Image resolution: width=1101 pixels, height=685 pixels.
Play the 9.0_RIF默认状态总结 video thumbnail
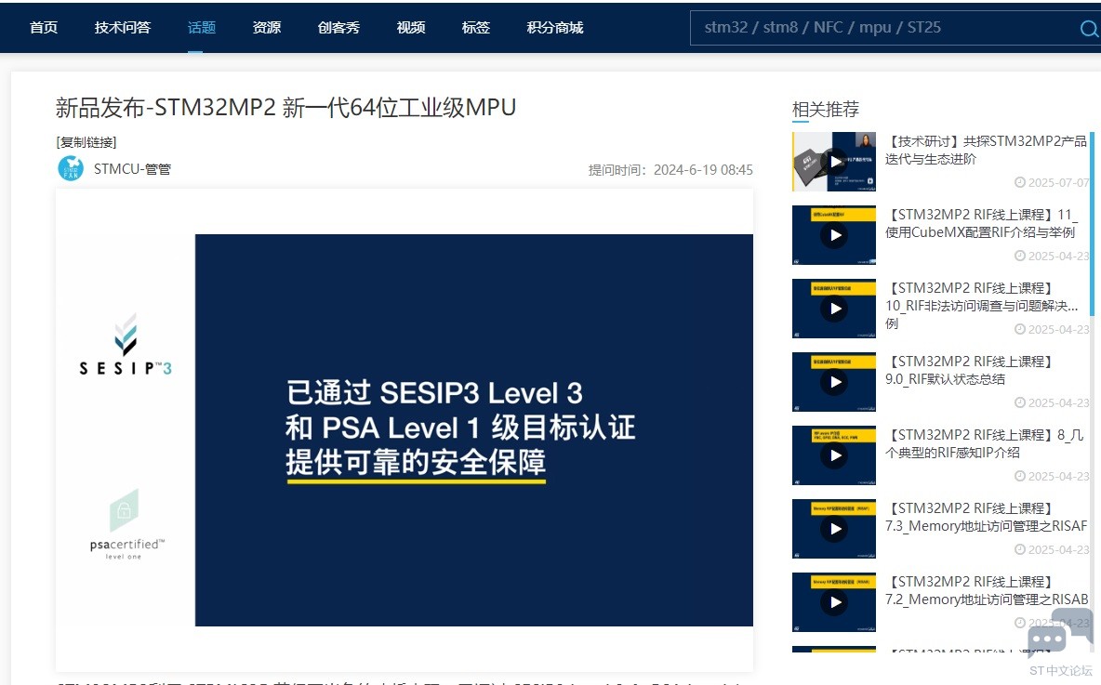(x=833, y=382)
